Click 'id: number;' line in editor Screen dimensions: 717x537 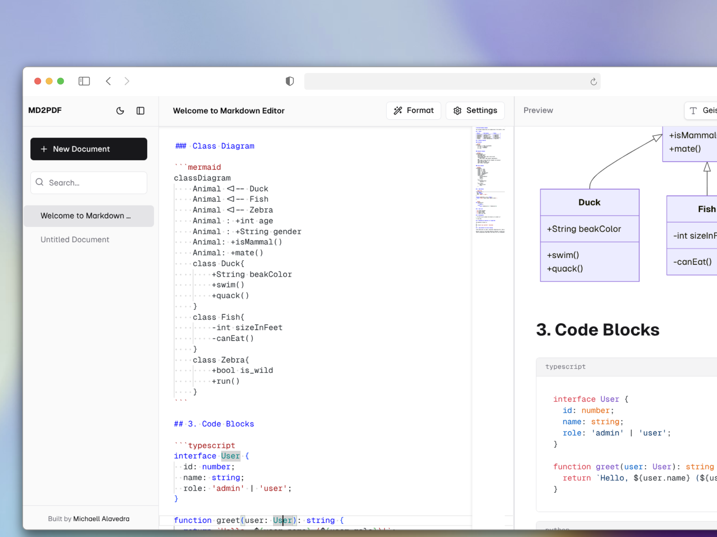coord(209,467)
